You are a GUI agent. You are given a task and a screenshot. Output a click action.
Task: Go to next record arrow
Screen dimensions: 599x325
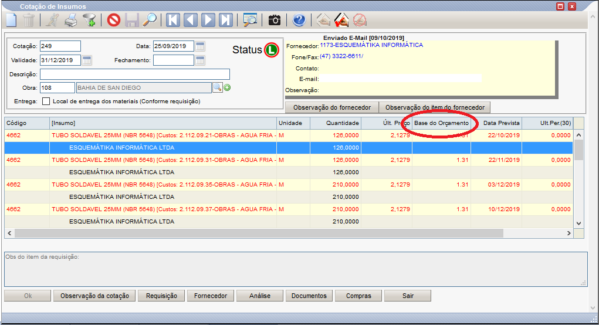click(x=208, y=20)
